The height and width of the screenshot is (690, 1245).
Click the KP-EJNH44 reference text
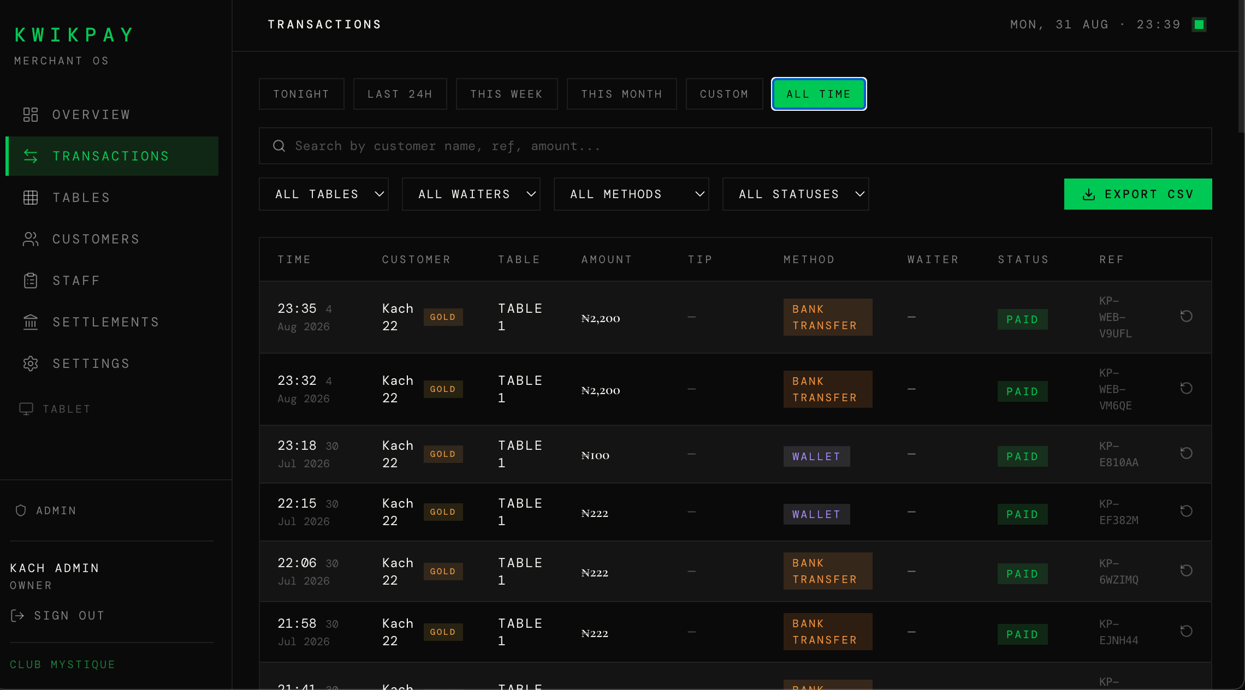[1119, 632]
